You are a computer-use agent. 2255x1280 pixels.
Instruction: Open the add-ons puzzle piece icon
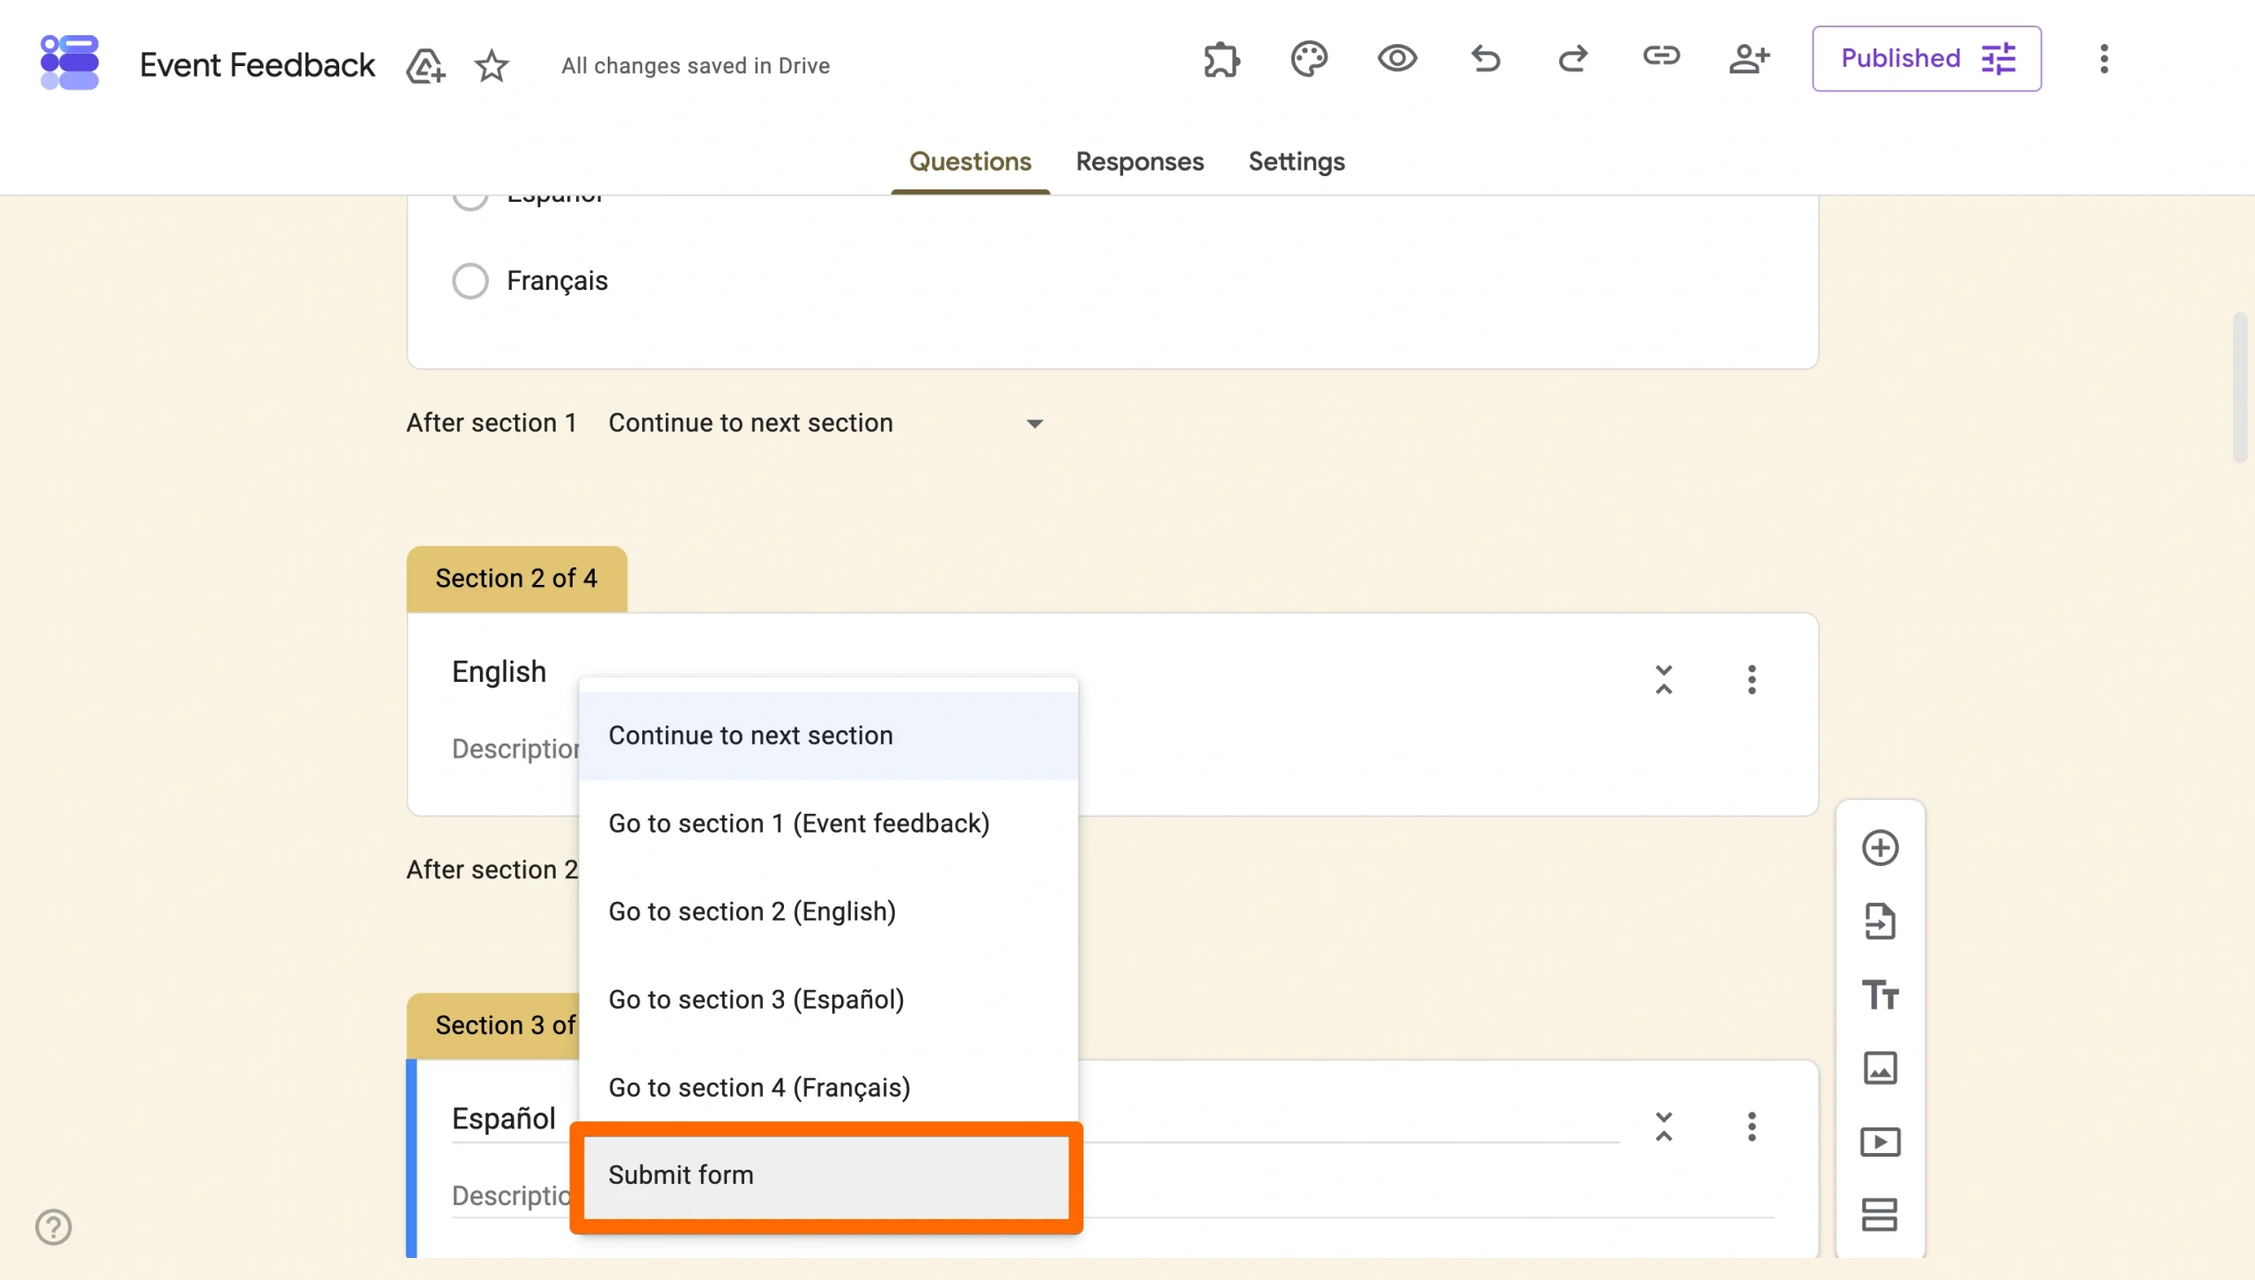click(1222, 59)
